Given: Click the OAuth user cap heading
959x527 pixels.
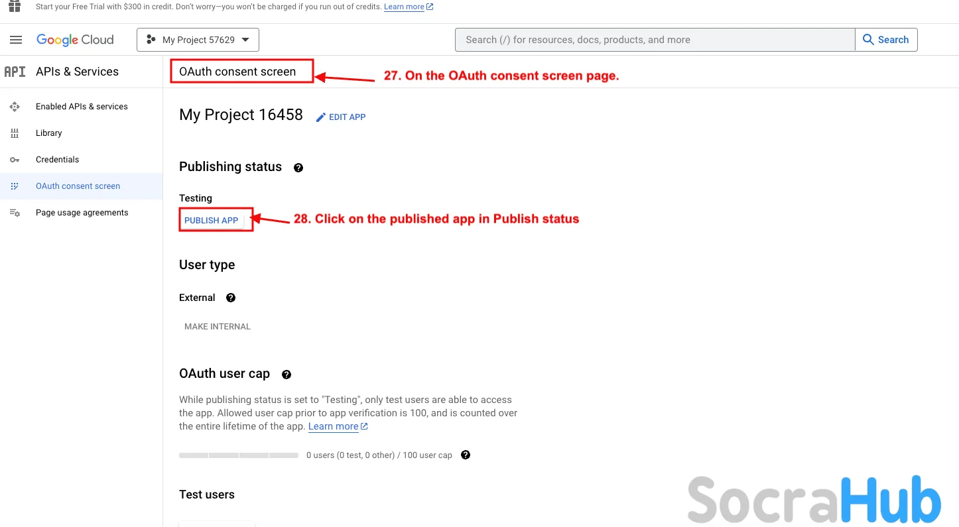Looking at the screenshot, I should coord(224,374).
